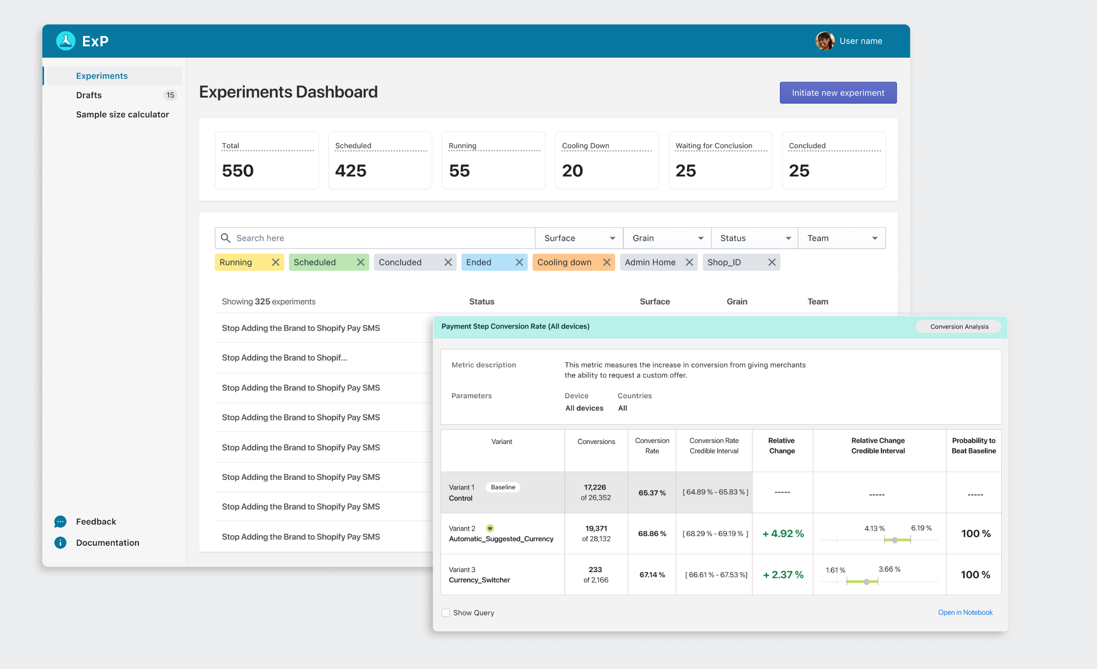Click the Feedback chat bubble icon
The height and width of the screenshot is (669, 1097).
click(61, 521)
